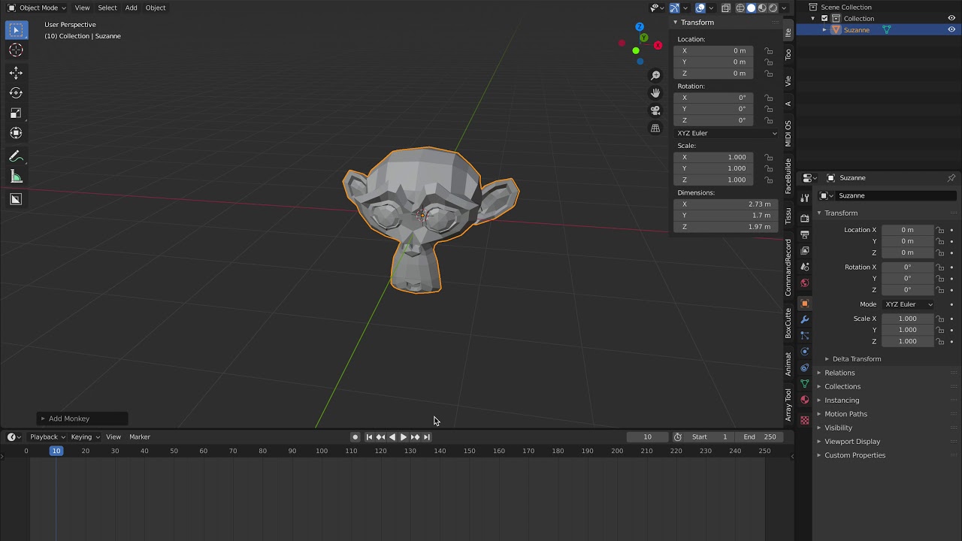This screenshot has width=962, height=541.
Task: Hide Collection using its eye icon
Action: pos(951,18)
